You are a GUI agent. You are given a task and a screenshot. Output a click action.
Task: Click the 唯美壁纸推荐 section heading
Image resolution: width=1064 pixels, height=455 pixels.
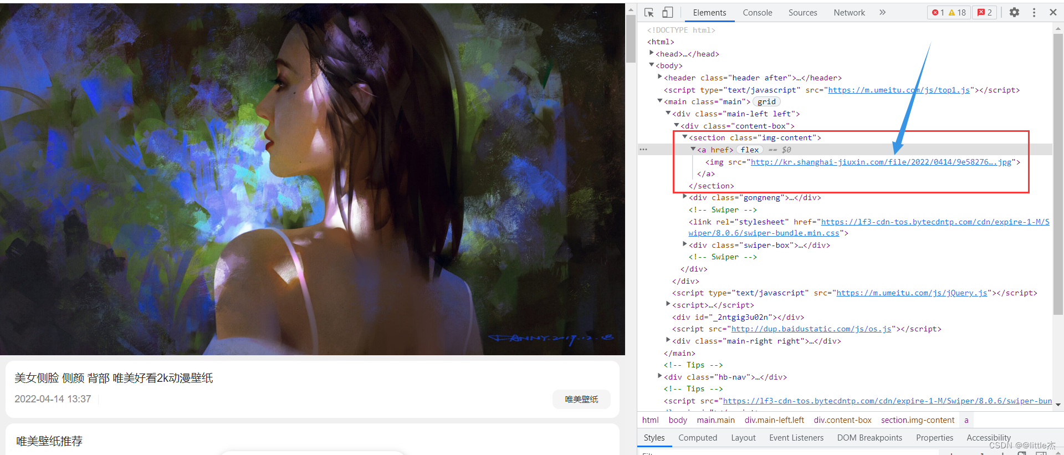[x=49, y=441]
